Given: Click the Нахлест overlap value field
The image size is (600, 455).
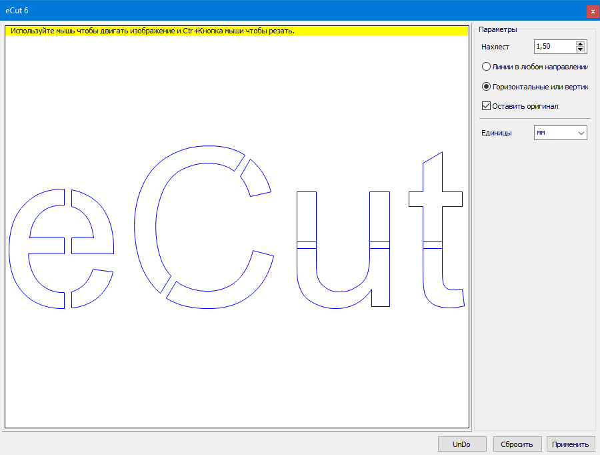Looking at the screenshot, I should point(555,46).
